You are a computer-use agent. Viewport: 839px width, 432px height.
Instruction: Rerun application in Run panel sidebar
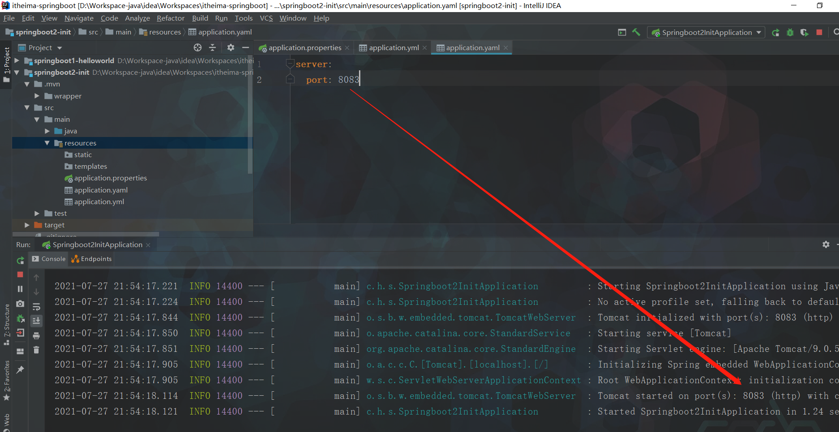[20, 260]
